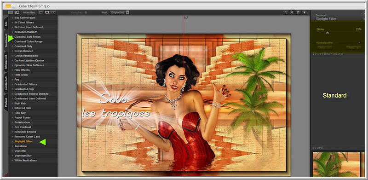Switch to split preview view layout
This screenshot has width=368, height=180.
(x=47, y=12)
